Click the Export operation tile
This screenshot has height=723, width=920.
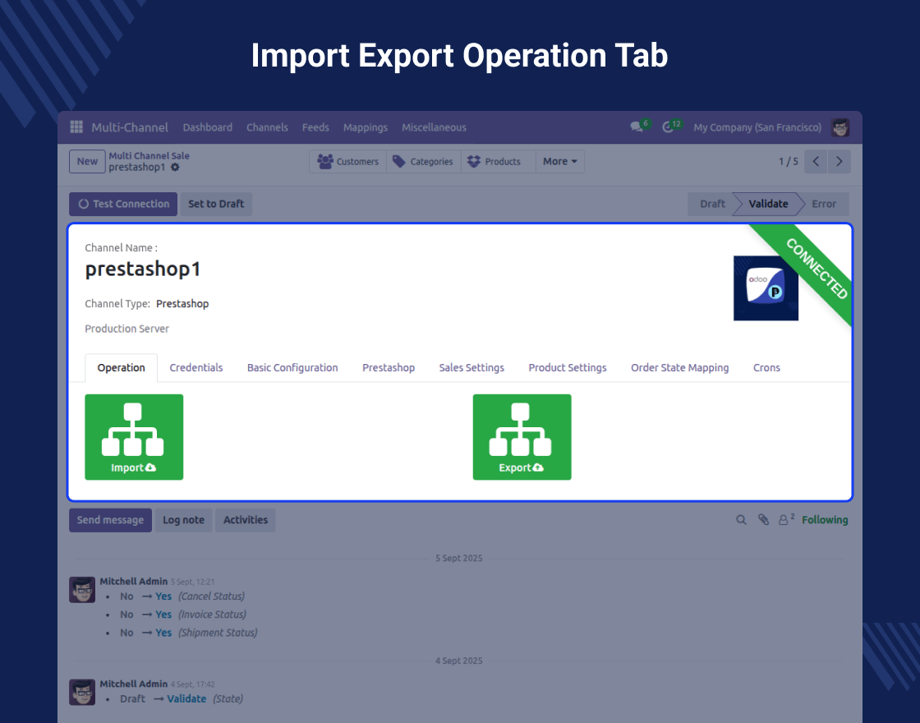(522, 437)
